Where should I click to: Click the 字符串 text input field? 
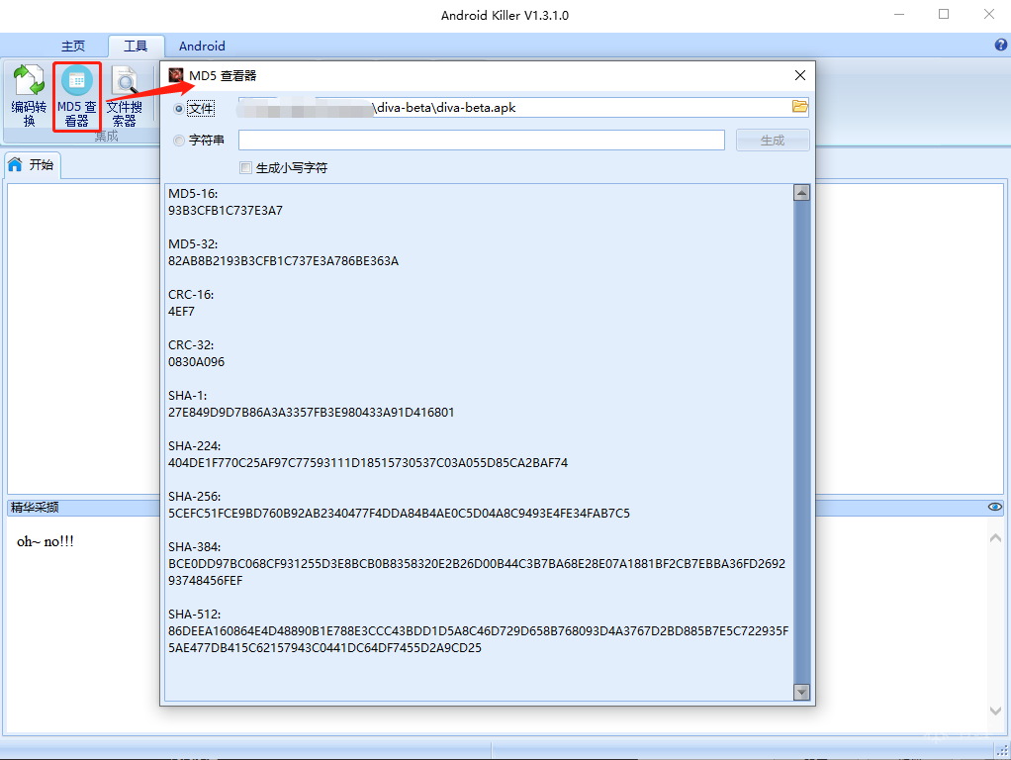pyautogui.click(x=482, y=140)
